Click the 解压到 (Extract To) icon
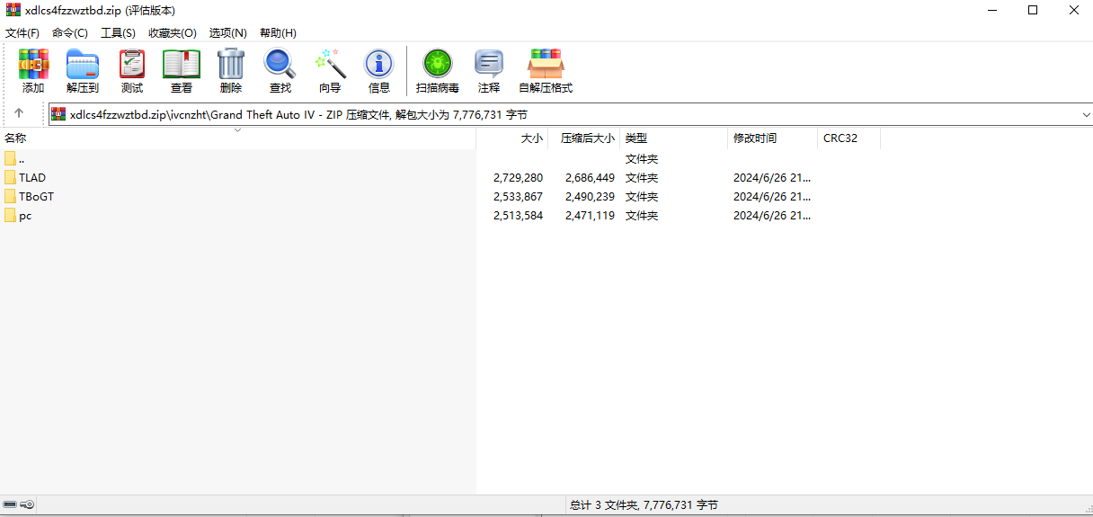The image size is (1093, 517). (x=83, y=71)
